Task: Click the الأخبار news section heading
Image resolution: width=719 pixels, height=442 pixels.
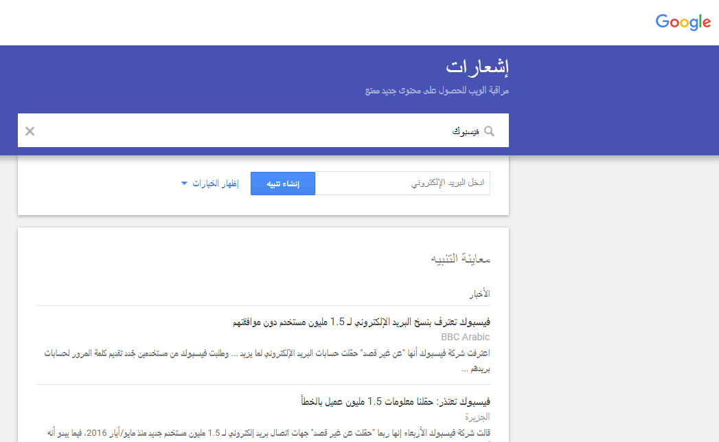Action: point(479,294)
